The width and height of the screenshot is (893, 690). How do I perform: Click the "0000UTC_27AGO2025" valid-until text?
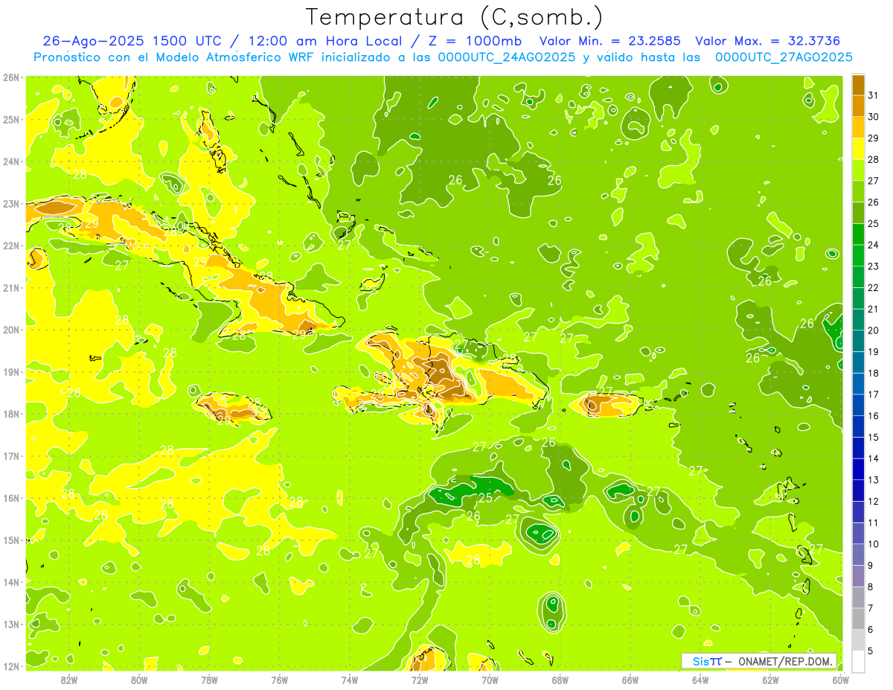coord(784,57)
